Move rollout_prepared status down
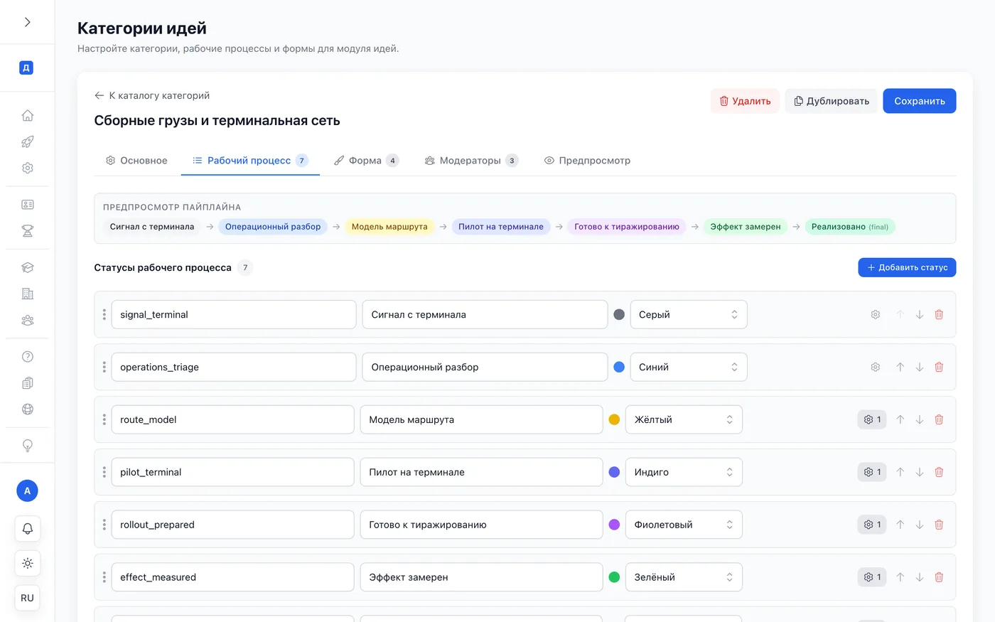Image resolution: width=995 pixels, height=622 pixels. [x=920, y=525]
